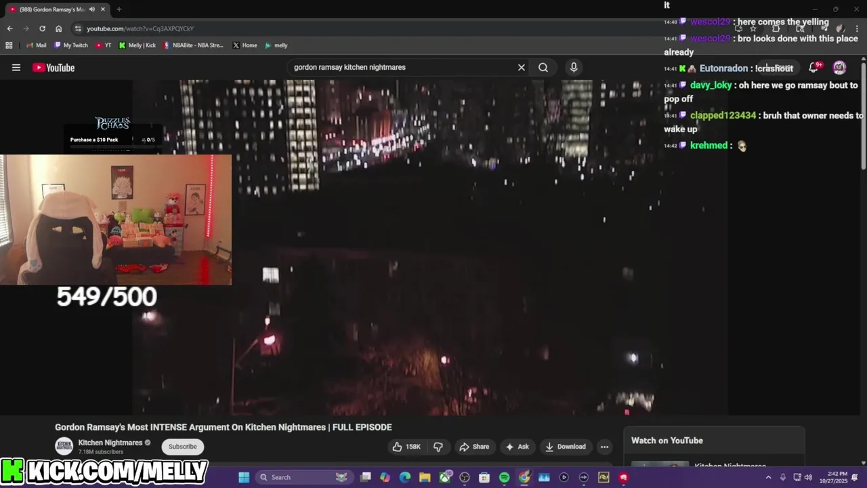Go to the YouTube home logo
This screenshot has width=867, height=488.
pos(54,67)
